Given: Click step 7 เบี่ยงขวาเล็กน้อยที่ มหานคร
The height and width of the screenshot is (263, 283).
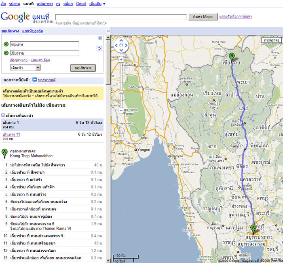Looking at the screenshot, I should tap(52, 209).
